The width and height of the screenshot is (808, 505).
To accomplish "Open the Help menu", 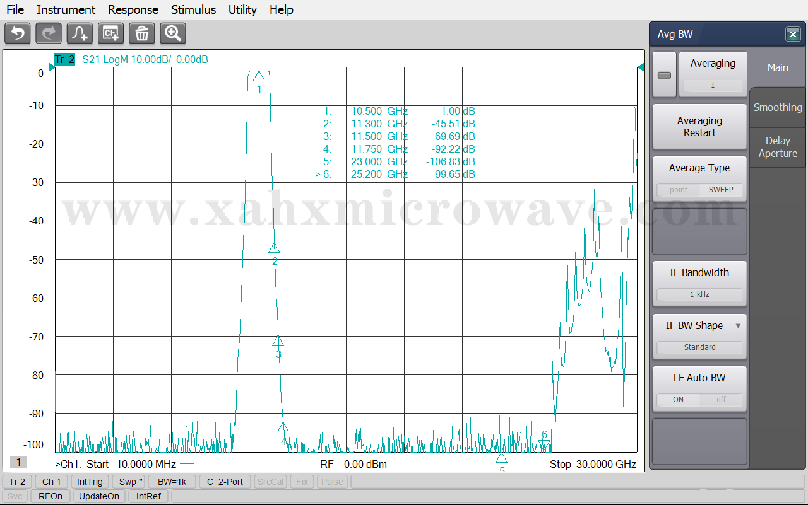I will click(x=281, y=9).
